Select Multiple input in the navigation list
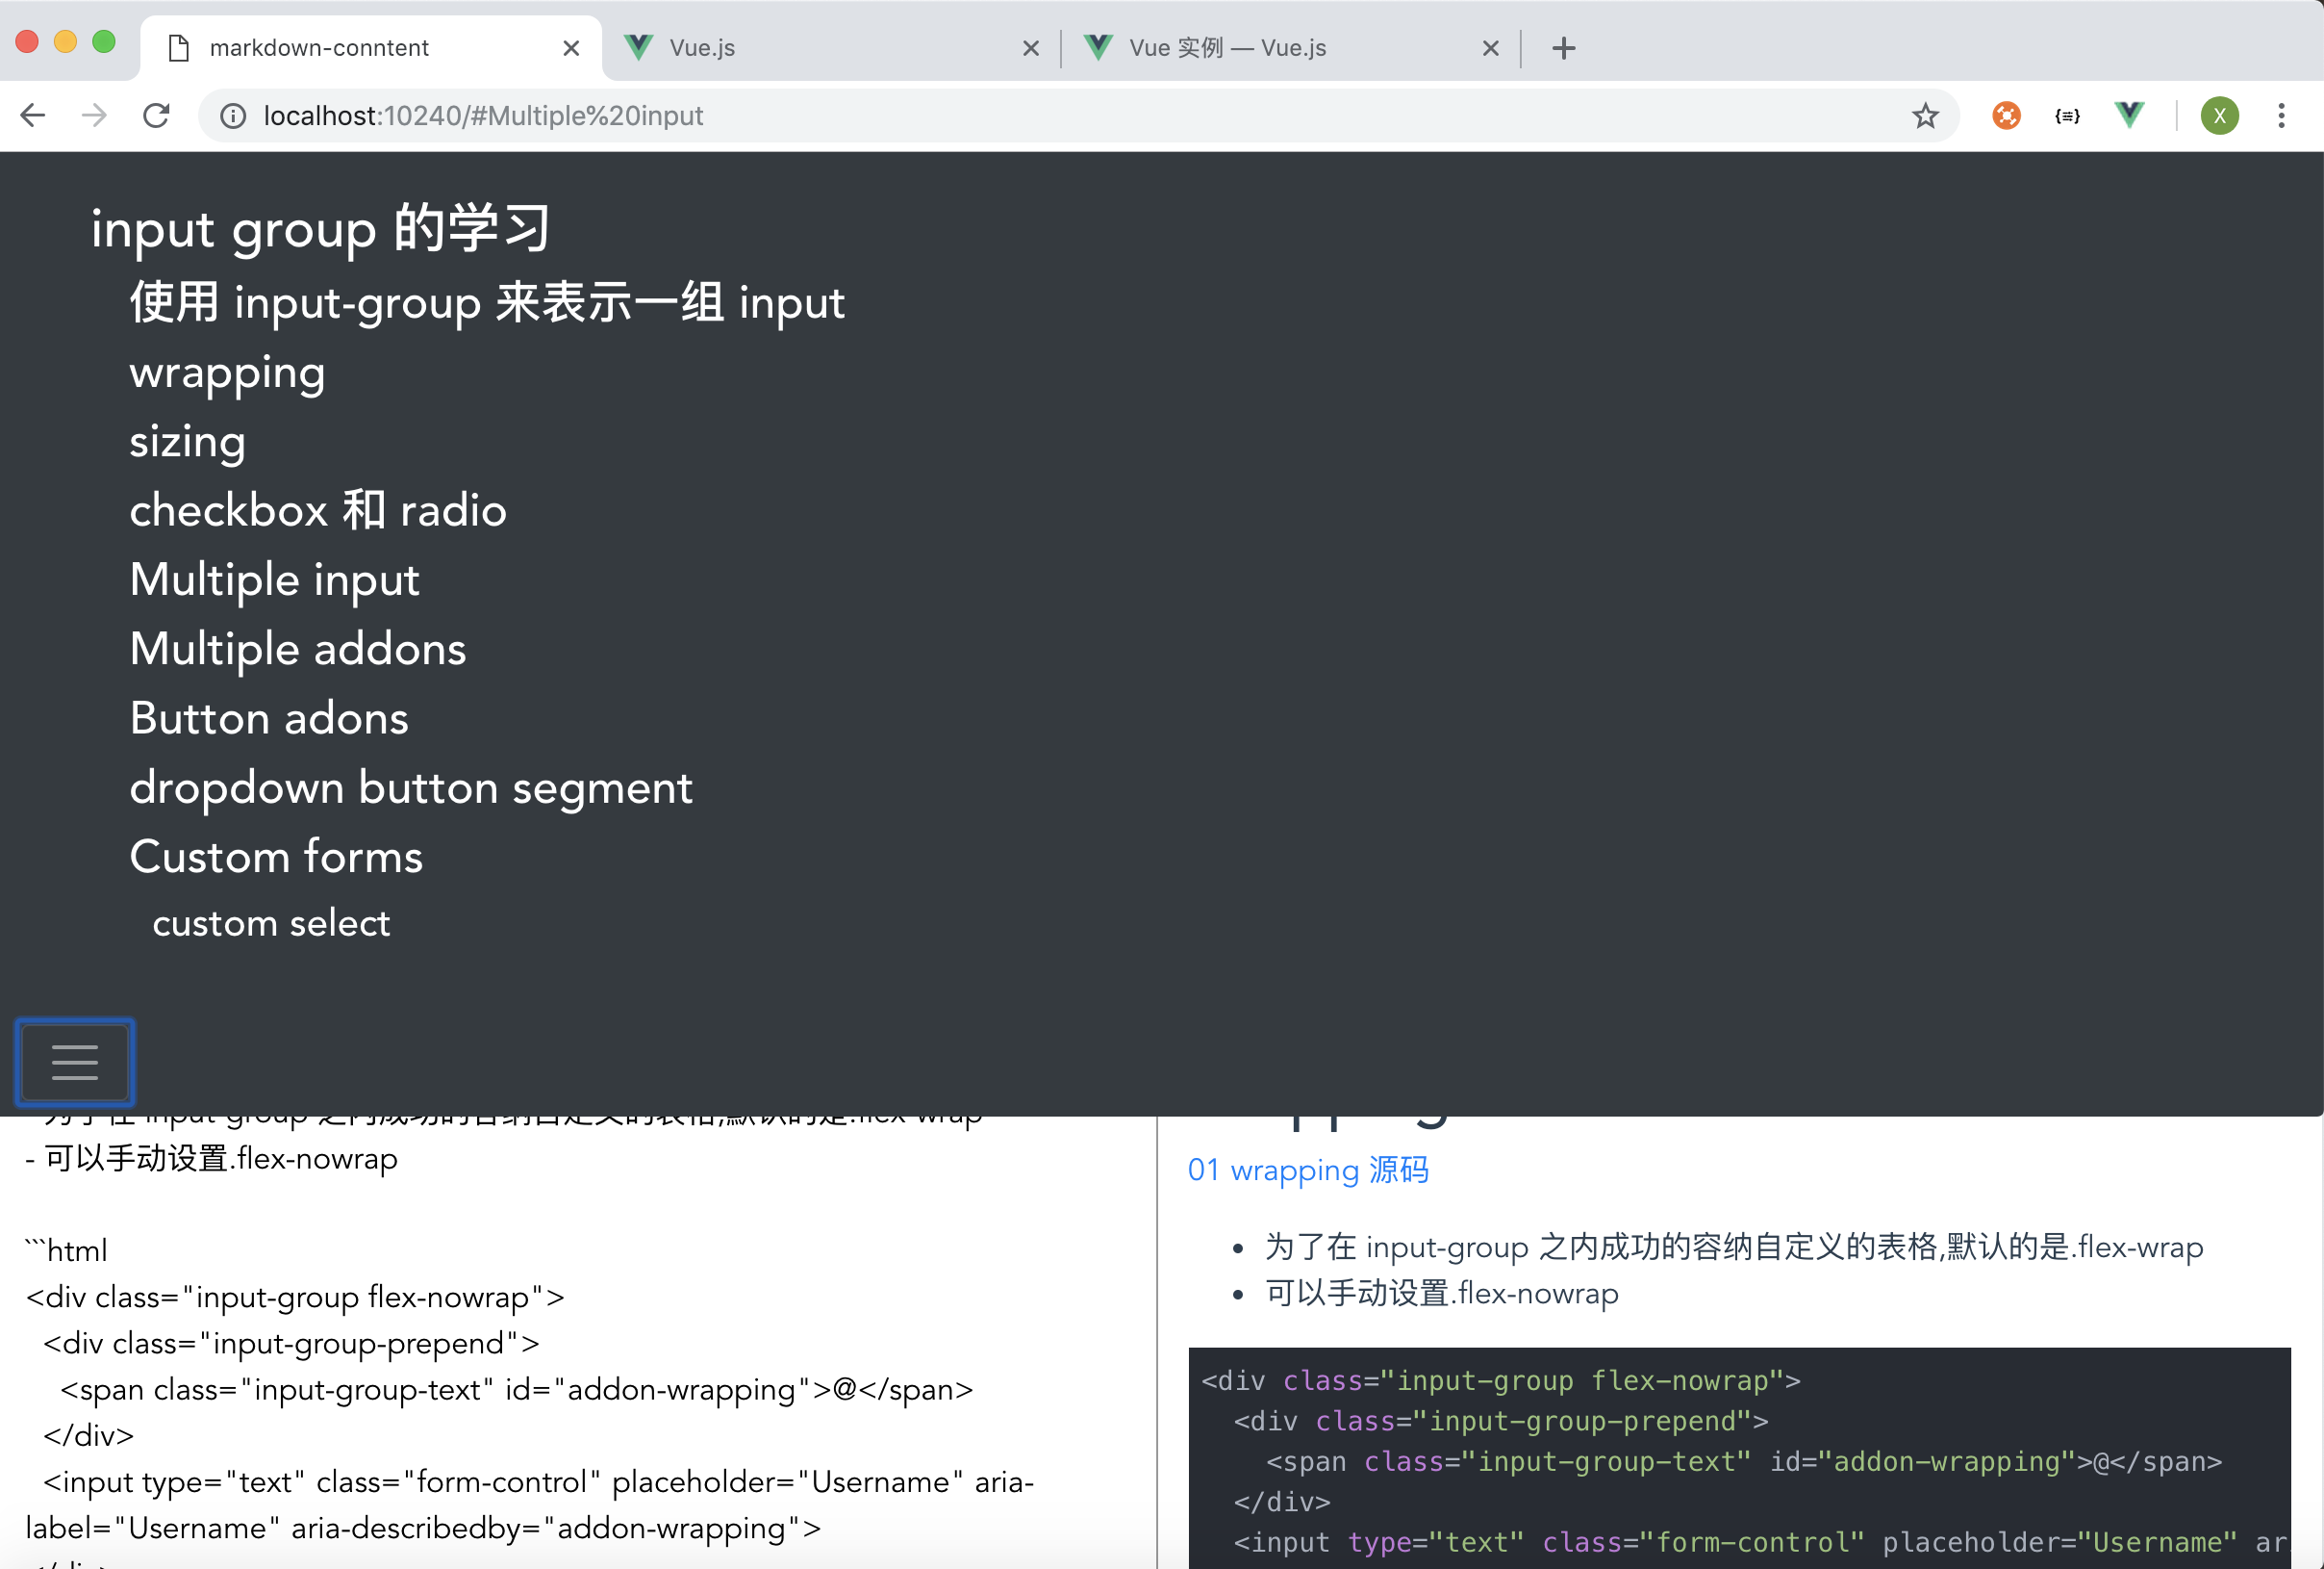2324x1569 pixels. pos(275,579)
